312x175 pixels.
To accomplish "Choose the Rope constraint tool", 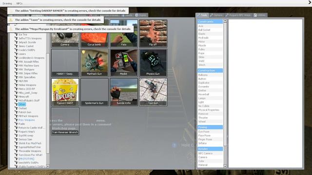I will 201,53.
